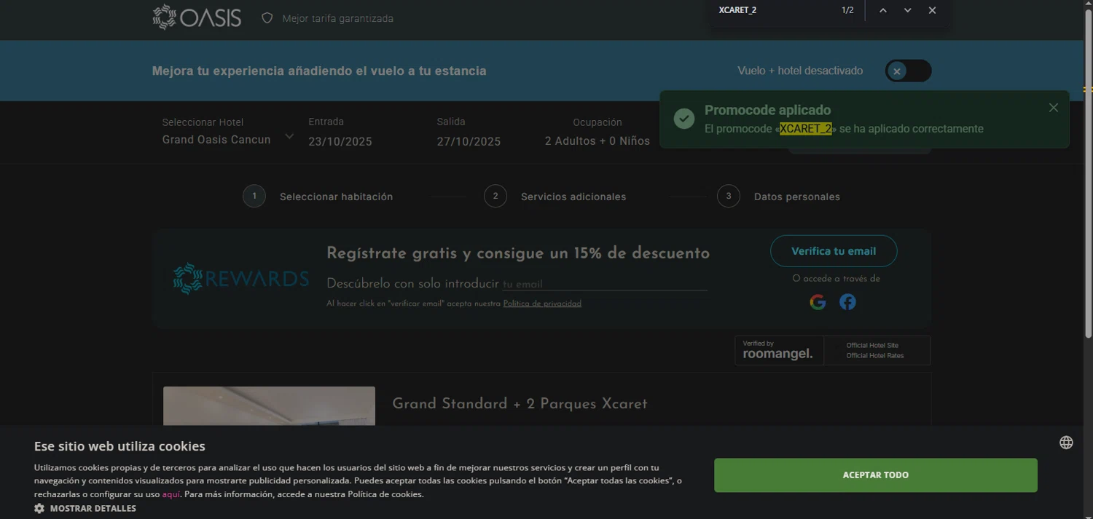Screen dimensions: 1093x519
Task: Click the Salida date 27/10/2025
Action: click(469, 141)
